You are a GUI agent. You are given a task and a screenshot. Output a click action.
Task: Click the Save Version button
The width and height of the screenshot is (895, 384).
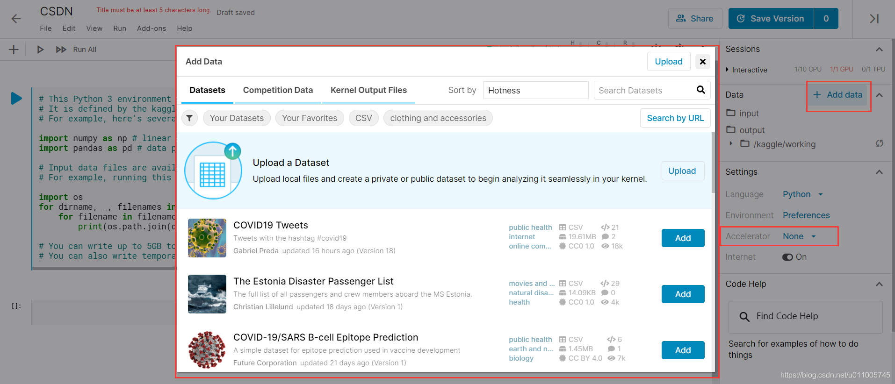click(x=771, y=19)
